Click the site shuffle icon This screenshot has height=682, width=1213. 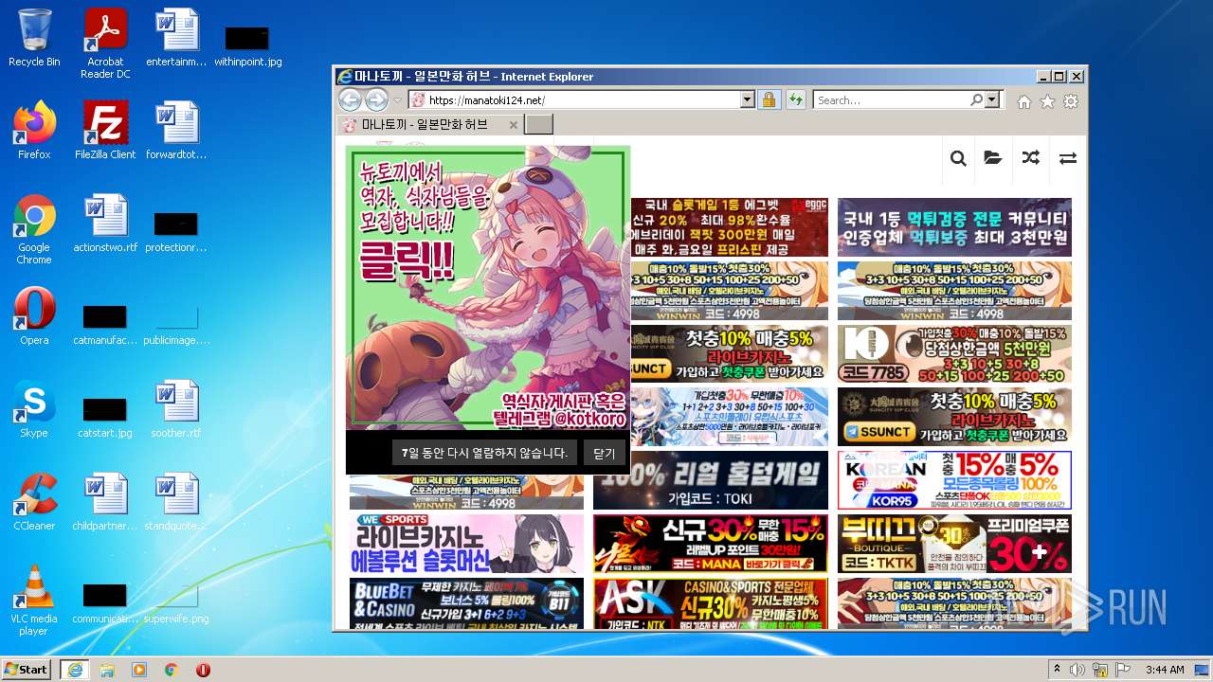(1030, 158)
